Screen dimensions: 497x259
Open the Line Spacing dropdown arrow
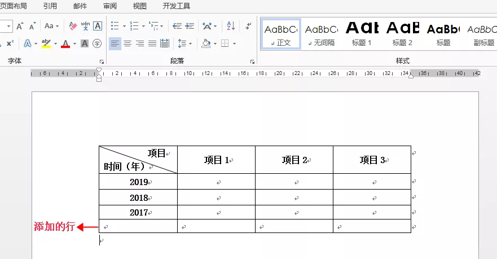coord(190,44)
